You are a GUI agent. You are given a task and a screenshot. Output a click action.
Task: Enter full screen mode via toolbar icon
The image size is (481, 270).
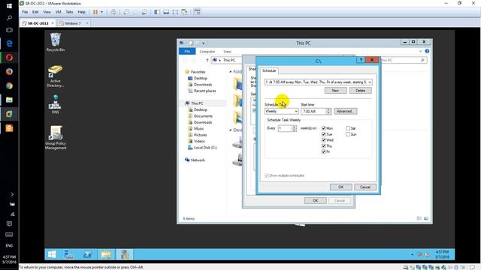(x=175, y=12)
